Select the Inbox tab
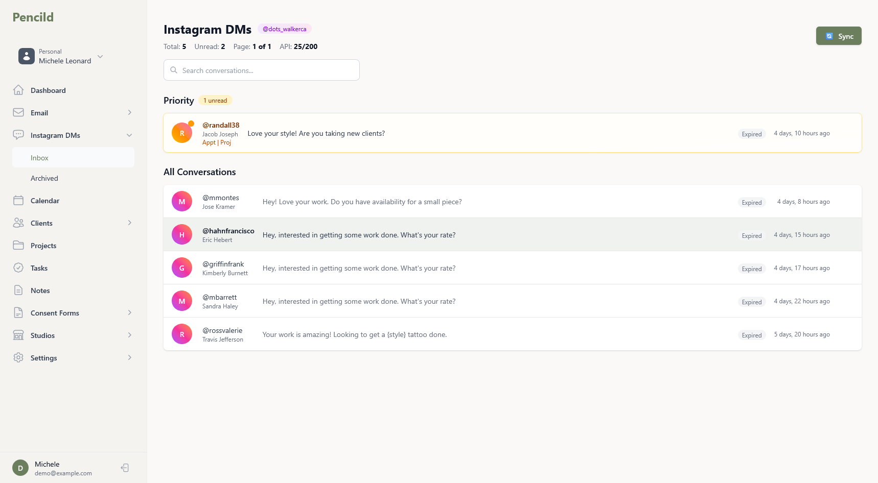Viewport: 878px width, 483px height. [39, 157]
